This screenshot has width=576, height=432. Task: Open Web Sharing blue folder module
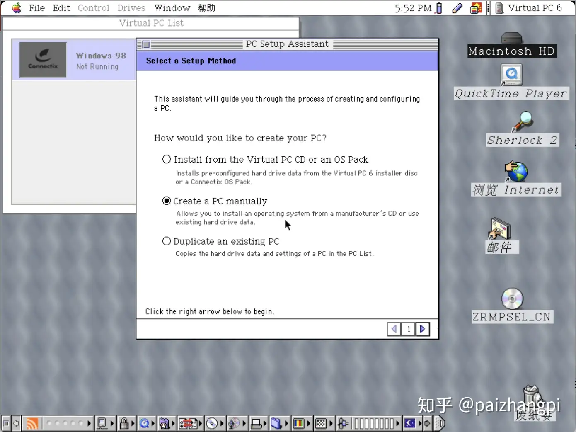pos(276,423)
